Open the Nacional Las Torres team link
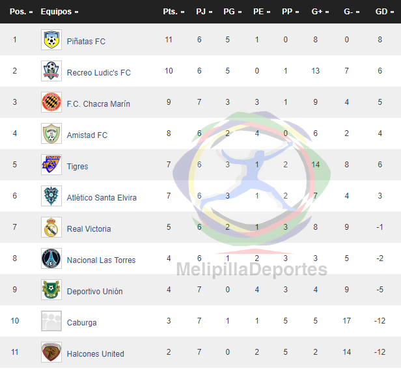Image resolution: width=401 pixels, height=373 pixels. click(101, 260)
